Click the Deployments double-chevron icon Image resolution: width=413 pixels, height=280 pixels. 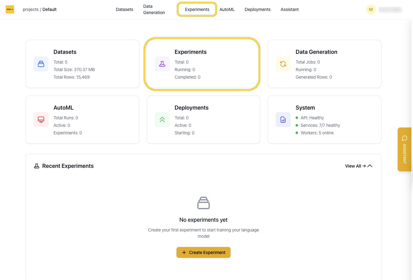[x=162, y=120]
